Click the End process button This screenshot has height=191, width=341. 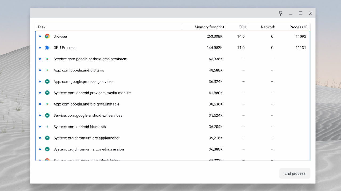coord(295,173)
